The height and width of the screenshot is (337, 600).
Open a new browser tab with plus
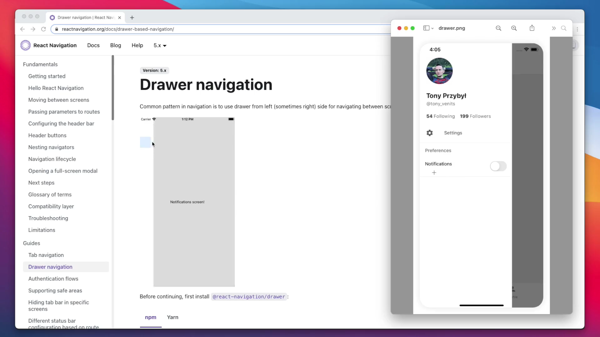tap(132, 17)
